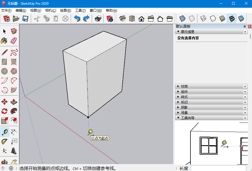Select the Push/Pull tool
This screenshot has width=252, height=171.
[x=14, y=102]
